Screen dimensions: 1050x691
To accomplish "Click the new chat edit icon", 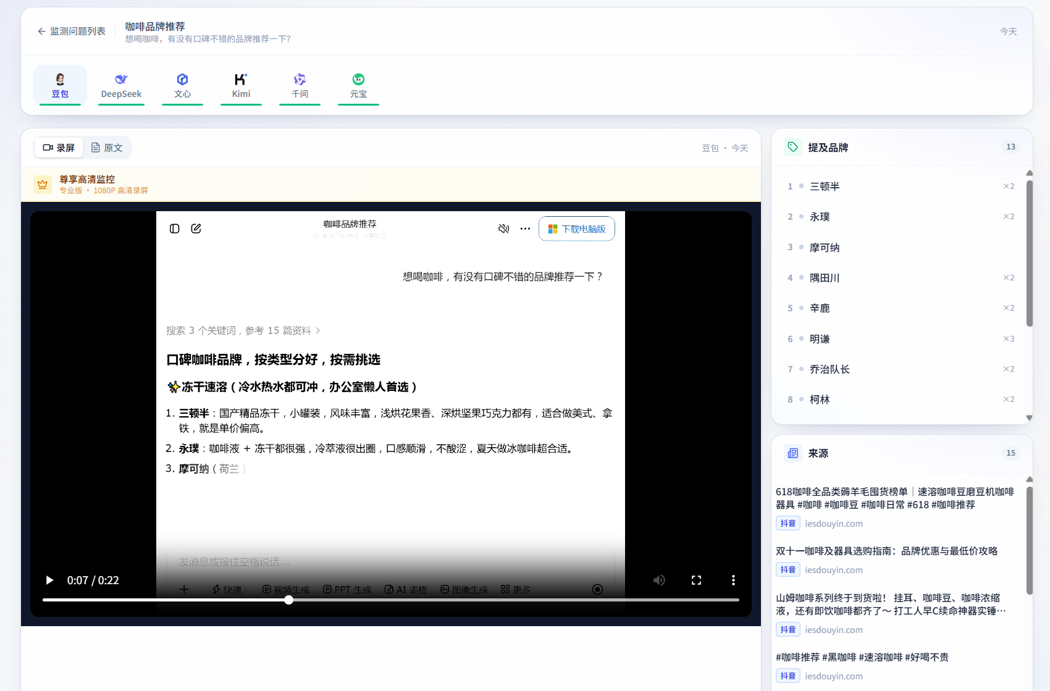I will tap(196, 228).
